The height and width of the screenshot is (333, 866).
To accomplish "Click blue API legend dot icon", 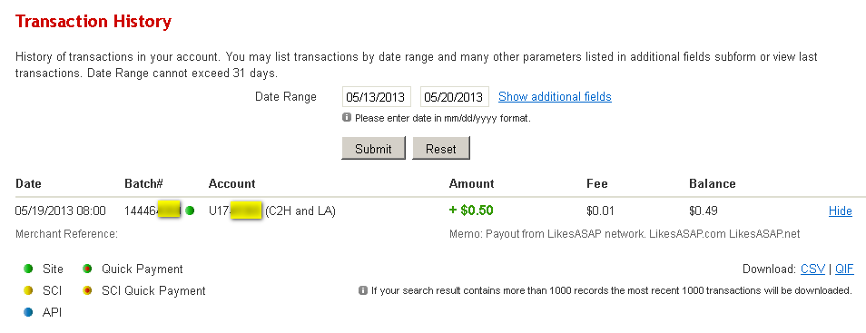I will point(29,312).
